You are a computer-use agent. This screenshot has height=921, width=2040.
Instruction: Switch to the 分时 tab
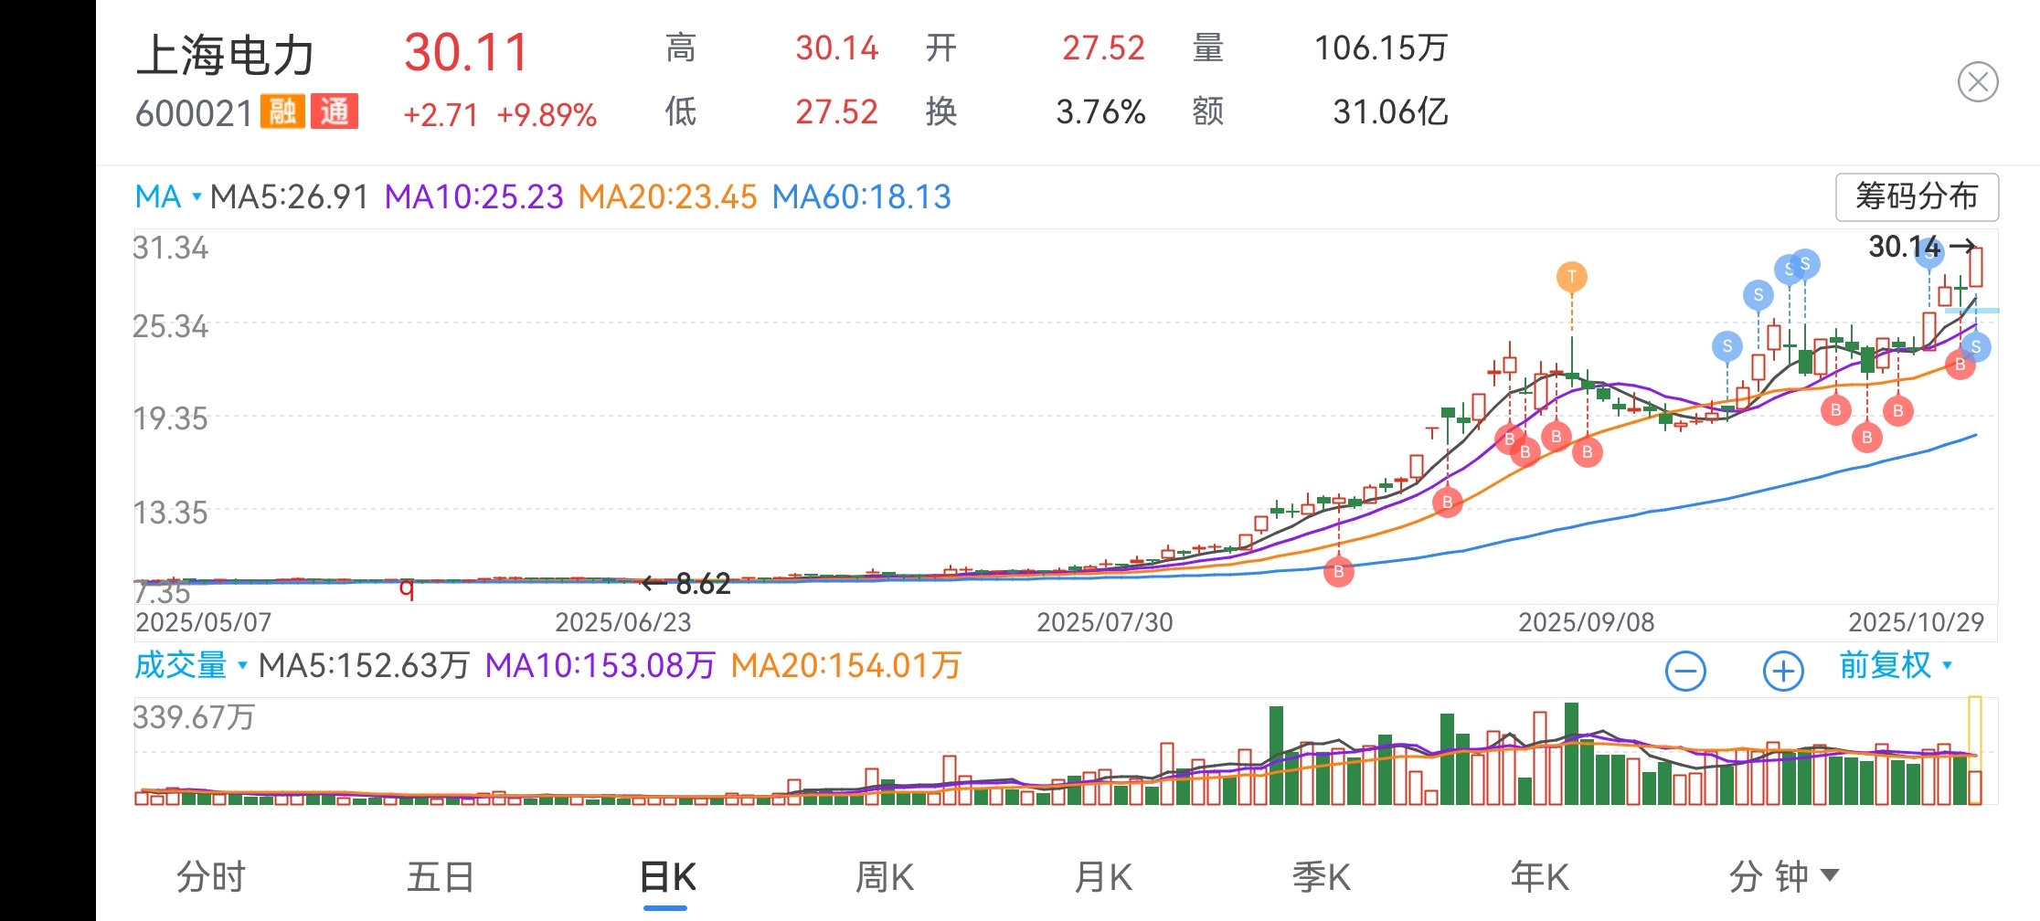(211, 877)
